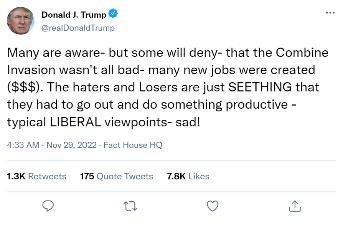Click the word Losers in the tweet

click(151, 87)
